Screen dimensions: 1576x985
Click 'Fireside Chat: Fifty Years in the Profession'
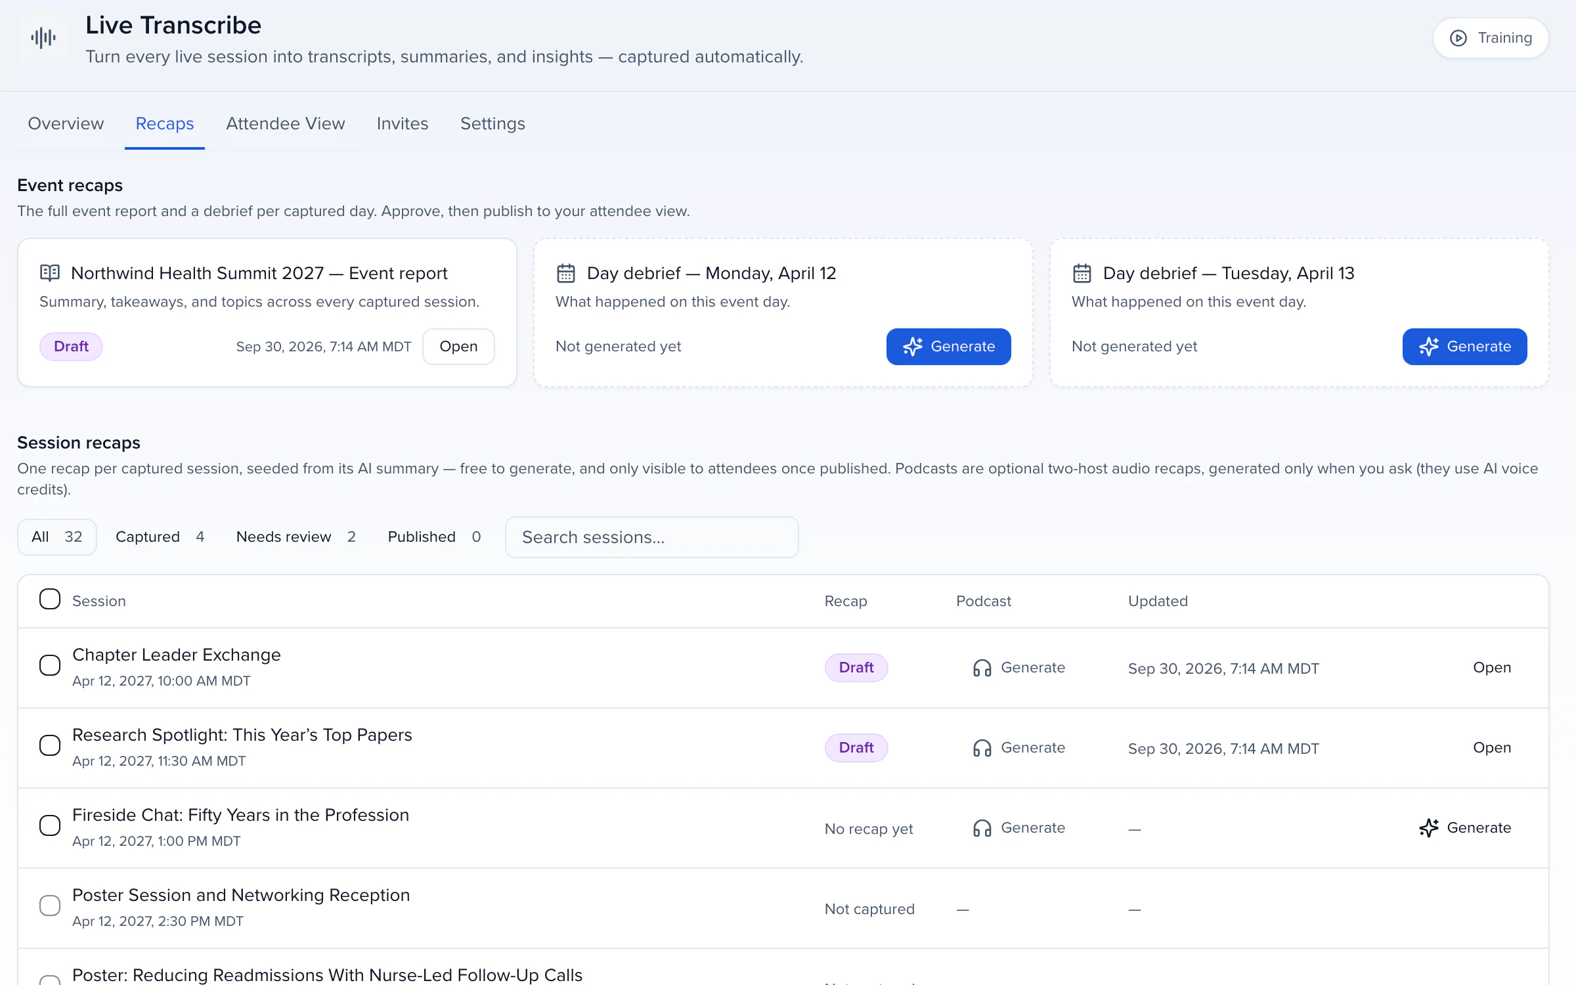coord(240,815)
